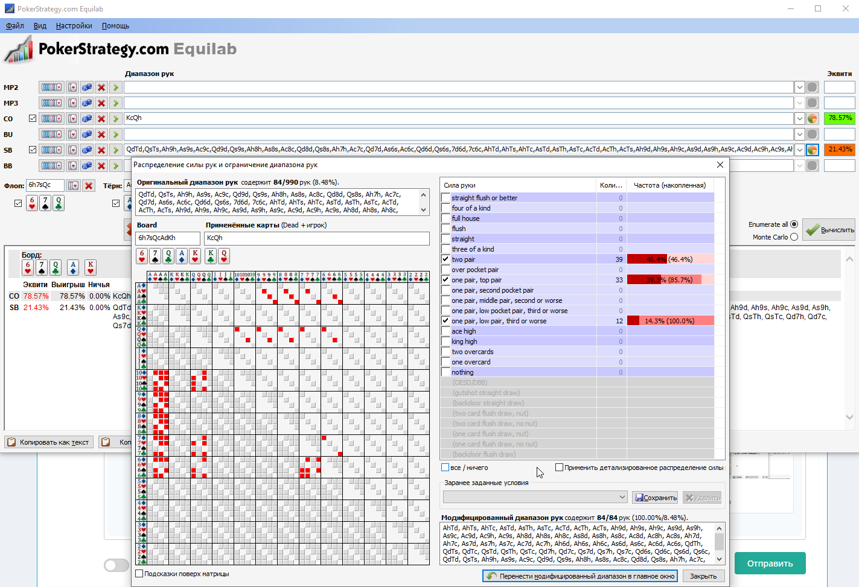Enable Применить детализированное распределение силы
The height and width of the screenshot is (587, 859).
(560, 468)
